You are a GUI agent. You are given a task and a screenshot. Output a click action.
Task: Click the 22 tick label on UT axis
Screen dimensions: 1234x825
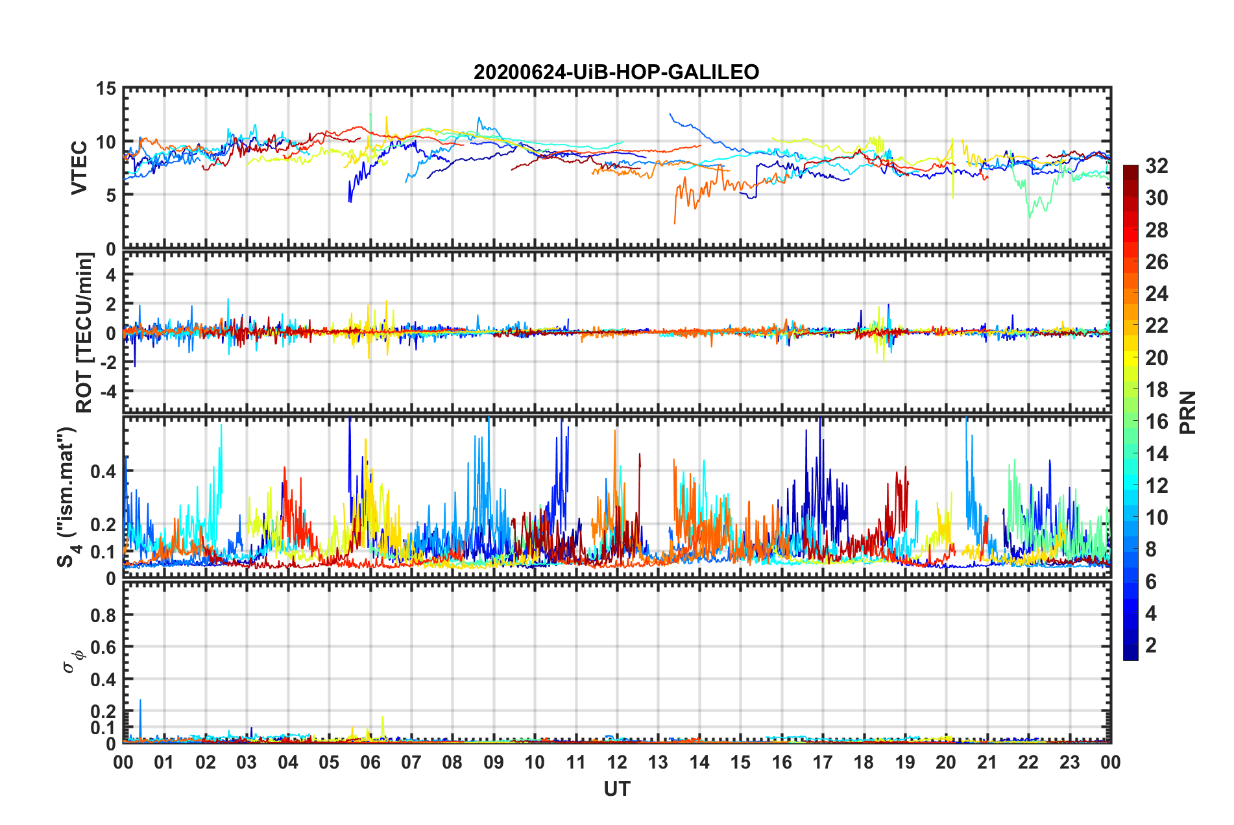pos(1029,762)
